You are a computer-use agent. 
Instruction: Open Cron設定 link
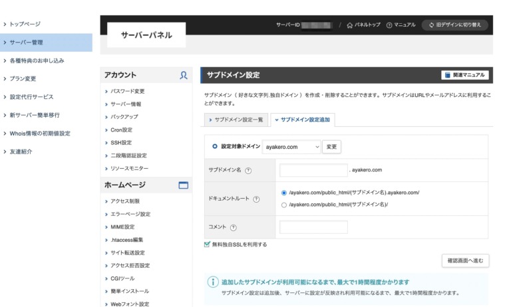(121, 130)
